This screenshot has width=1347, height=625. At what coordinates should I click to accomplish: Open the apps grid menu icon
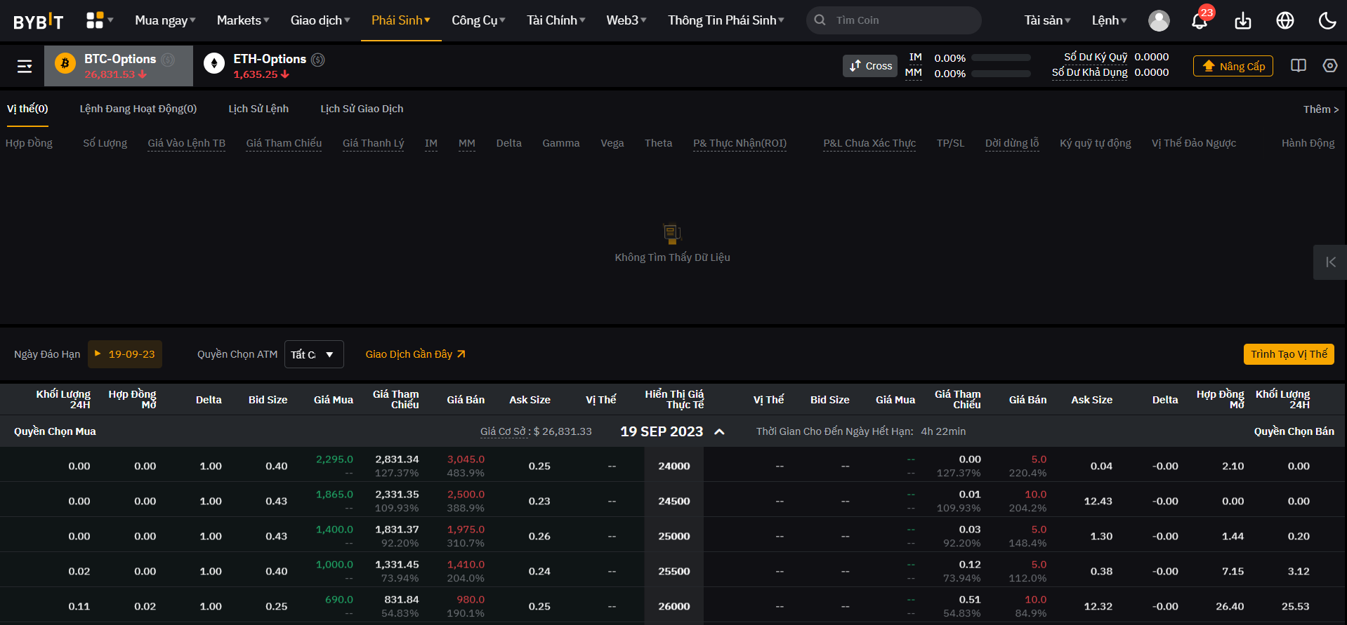tap(95, 20)
